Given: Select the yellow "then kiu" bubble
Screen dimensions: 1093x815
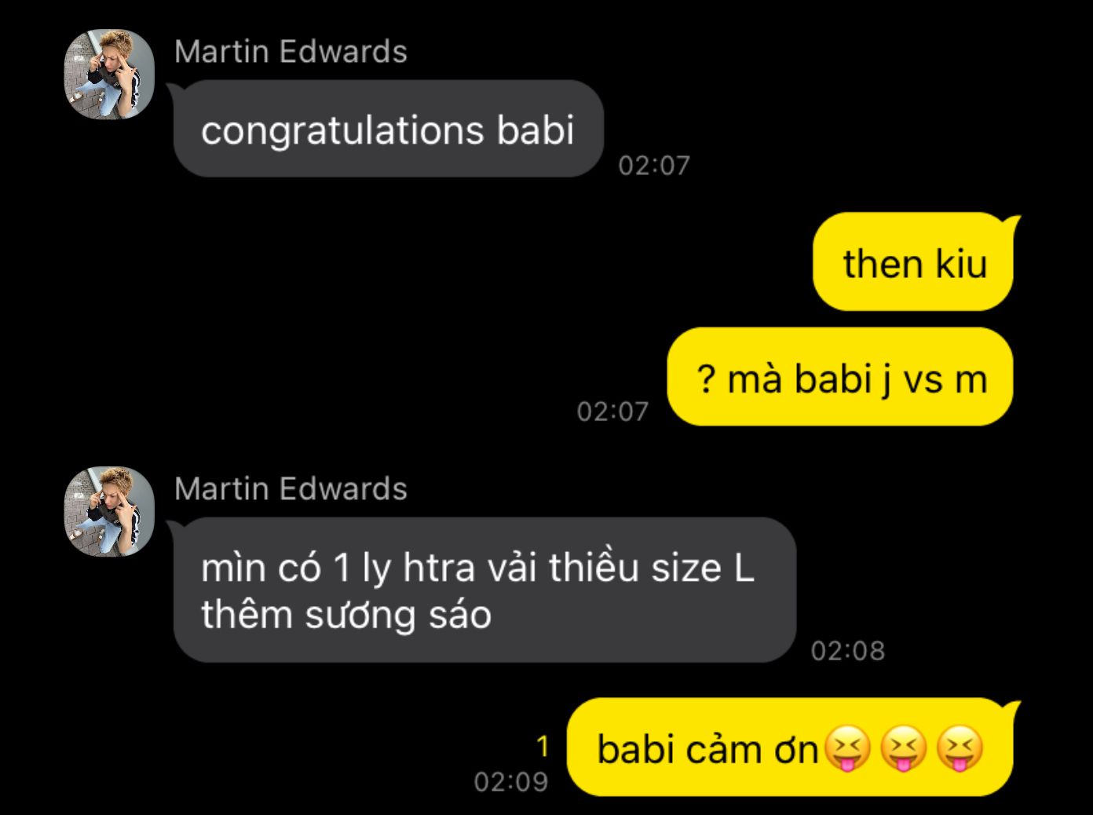Looking at the screenshot, I should coord(914,262).
